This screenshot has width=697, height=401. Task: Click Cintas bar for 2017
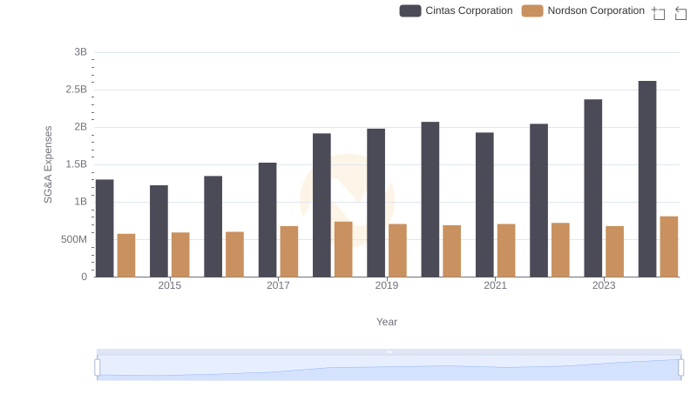267,219
